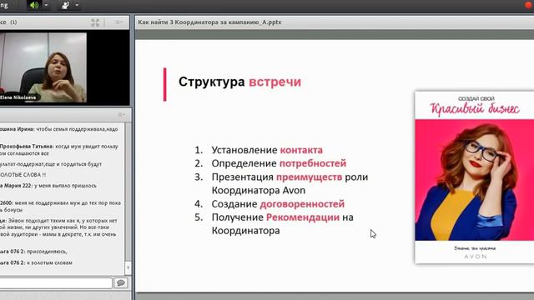Open the speaker options dropdown arrow
Screen dimensions: 534x300
tap(47, 5)
